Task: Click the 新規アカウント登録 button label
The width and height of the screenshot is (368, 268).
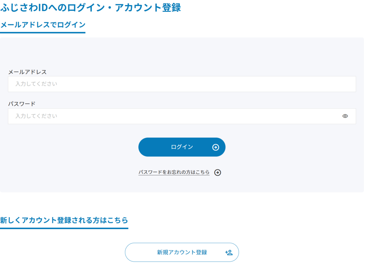Action: point(182,252)
